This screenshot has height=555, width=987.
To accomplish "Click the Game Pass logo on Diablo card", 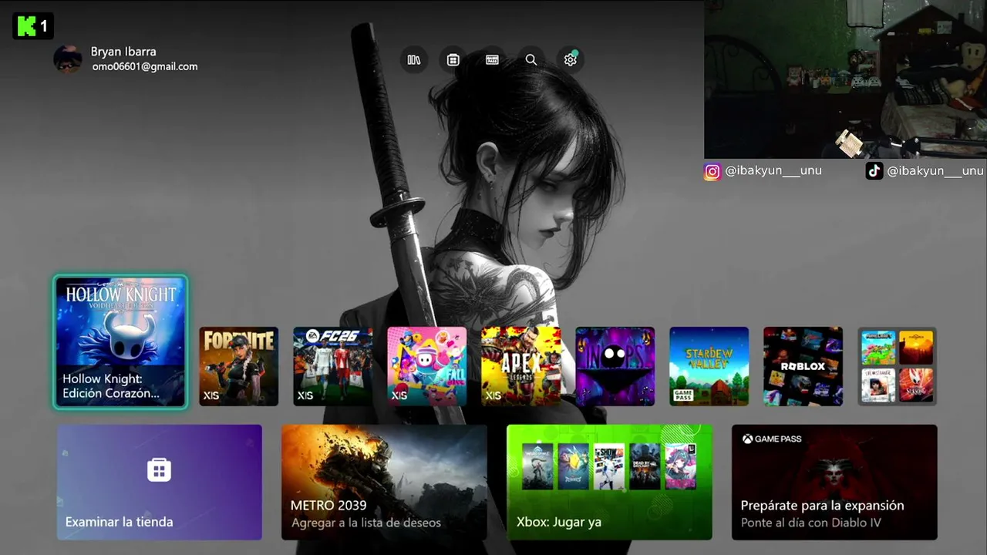I will [772, 439].
